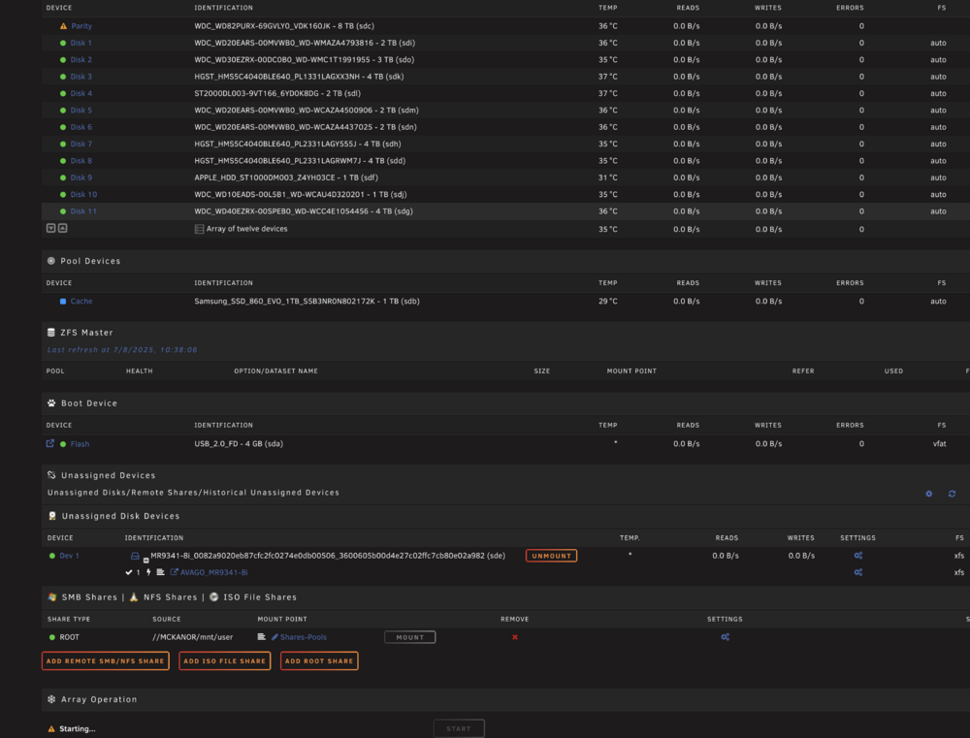Image resolution: width=970 pixels, height=738 pixels.
Task: Open the Shares-Pools mount point link
Action: (x=303, y=636)
